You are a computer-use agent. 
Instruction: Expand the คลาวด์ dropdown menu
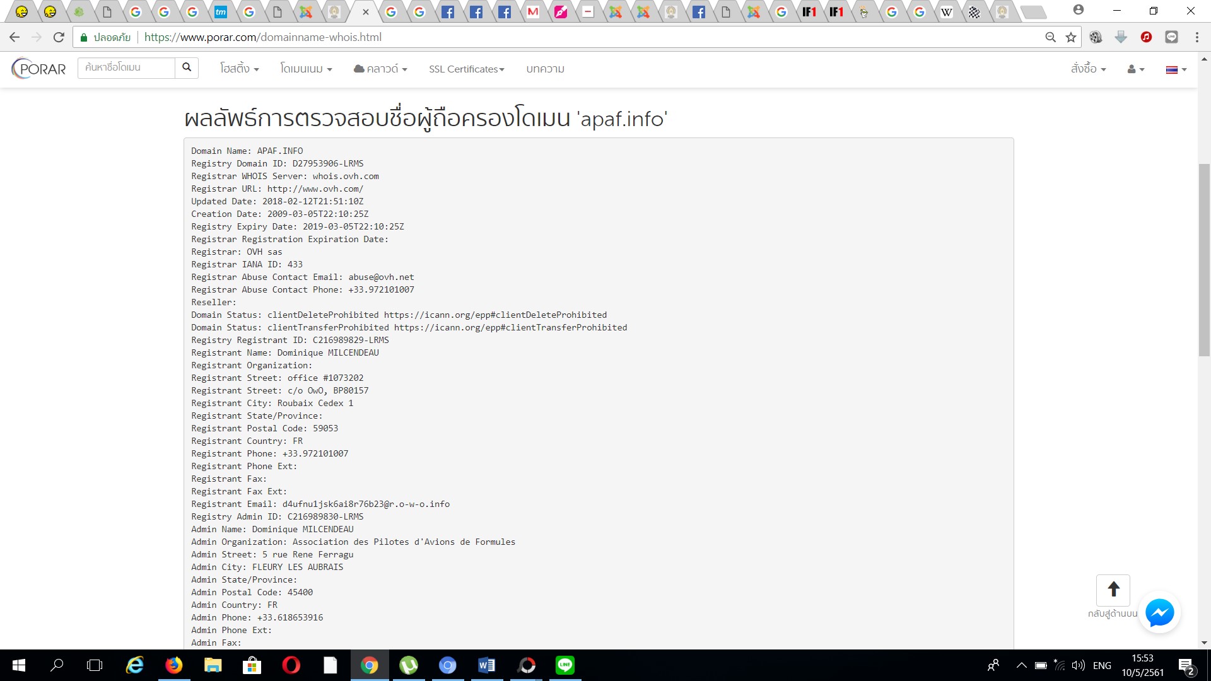pos(380,69)
